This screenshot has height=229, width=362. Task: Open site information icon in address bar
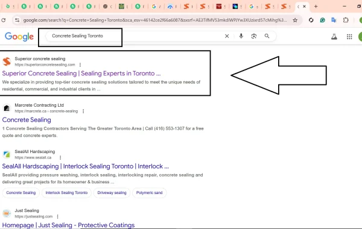point(17,20)
